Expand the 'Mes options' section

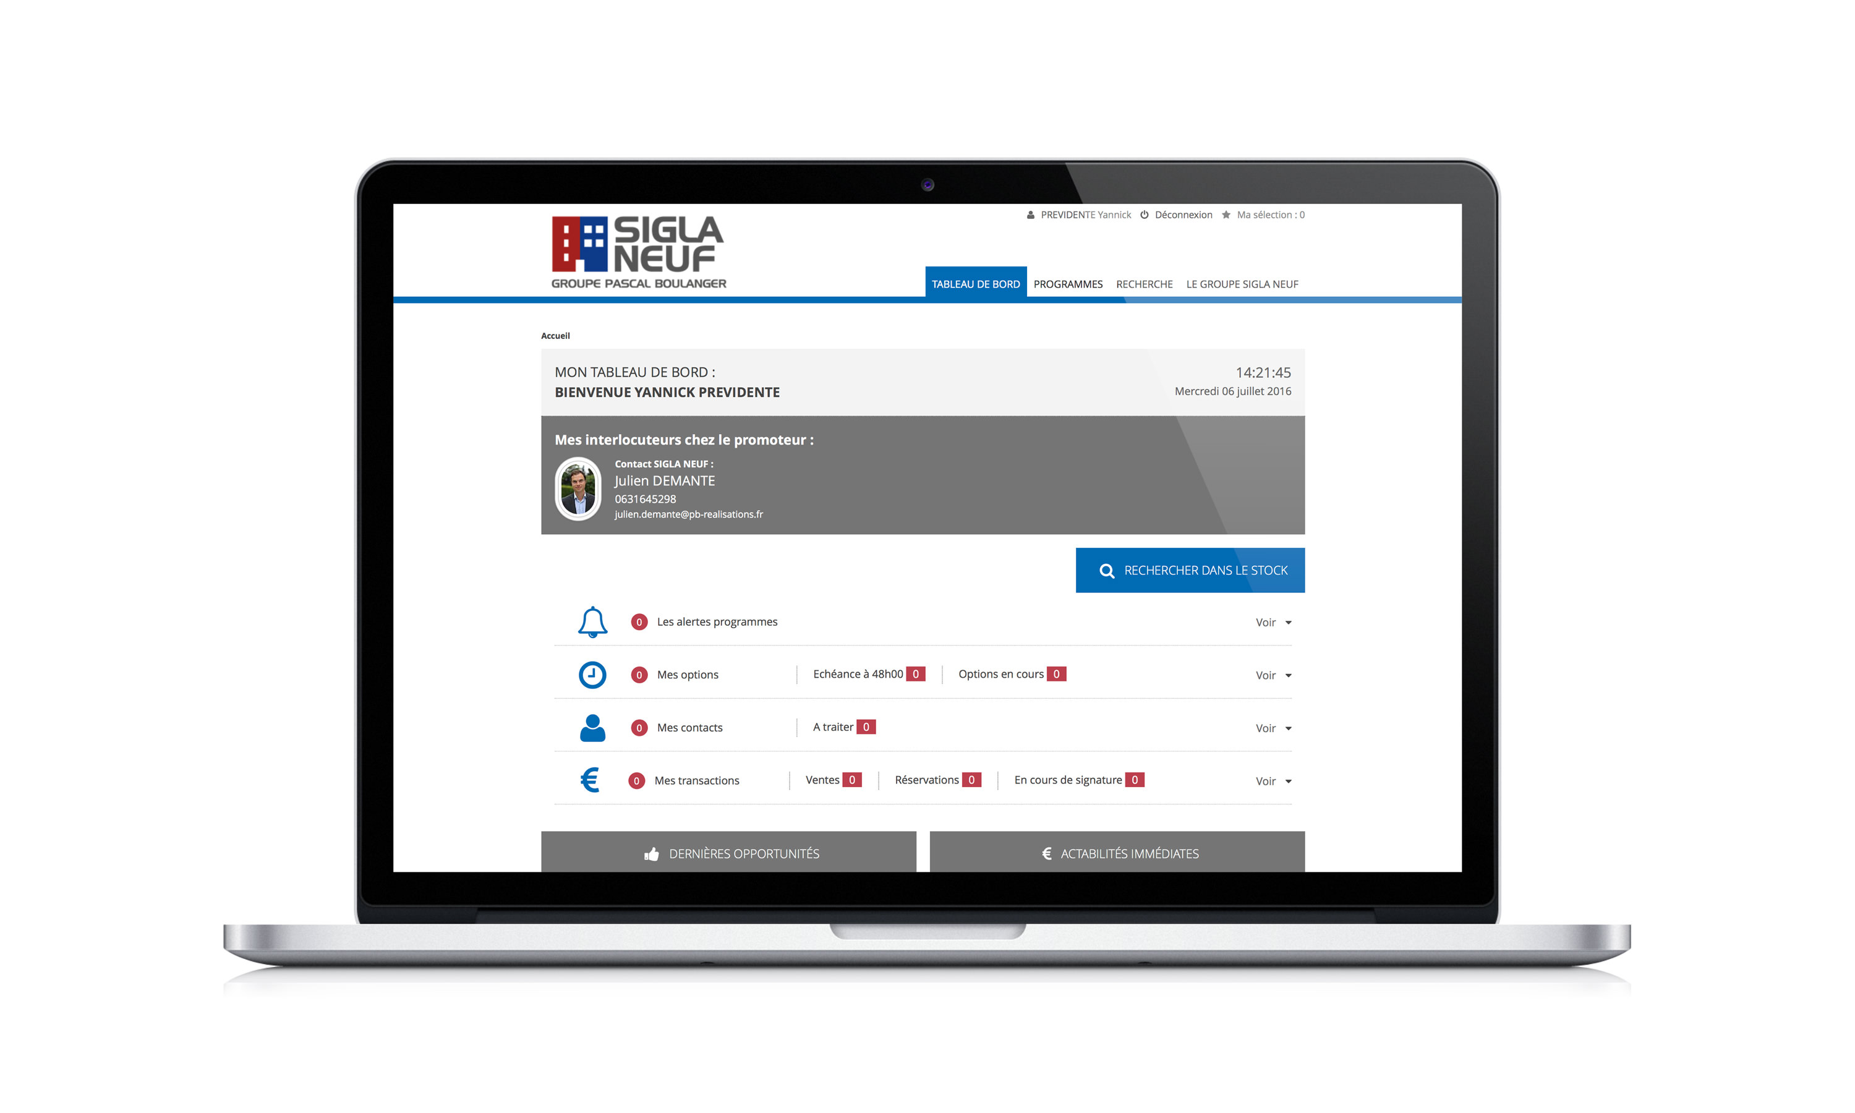pos(1269,675)
